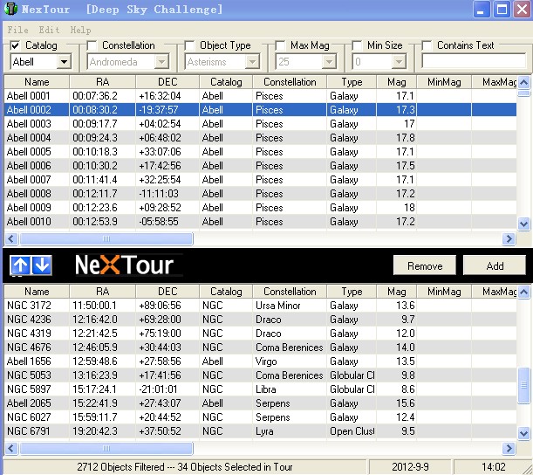Sort tour list by RA column header
Viewport: 533px width, 475px height.
coord(102,292)
